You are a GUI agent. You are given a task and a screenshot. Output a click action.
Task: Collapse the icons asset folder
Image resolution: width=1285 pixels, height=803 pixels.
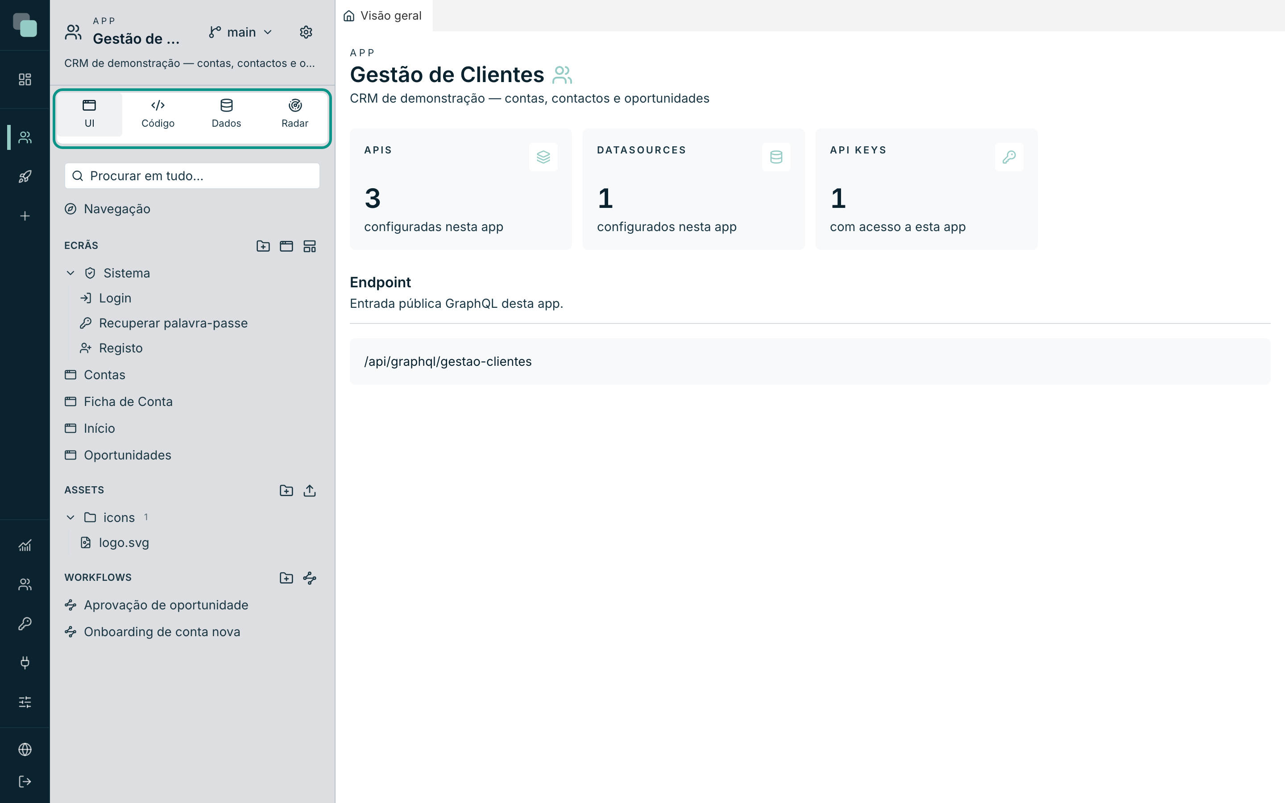[x=70, y=517]
